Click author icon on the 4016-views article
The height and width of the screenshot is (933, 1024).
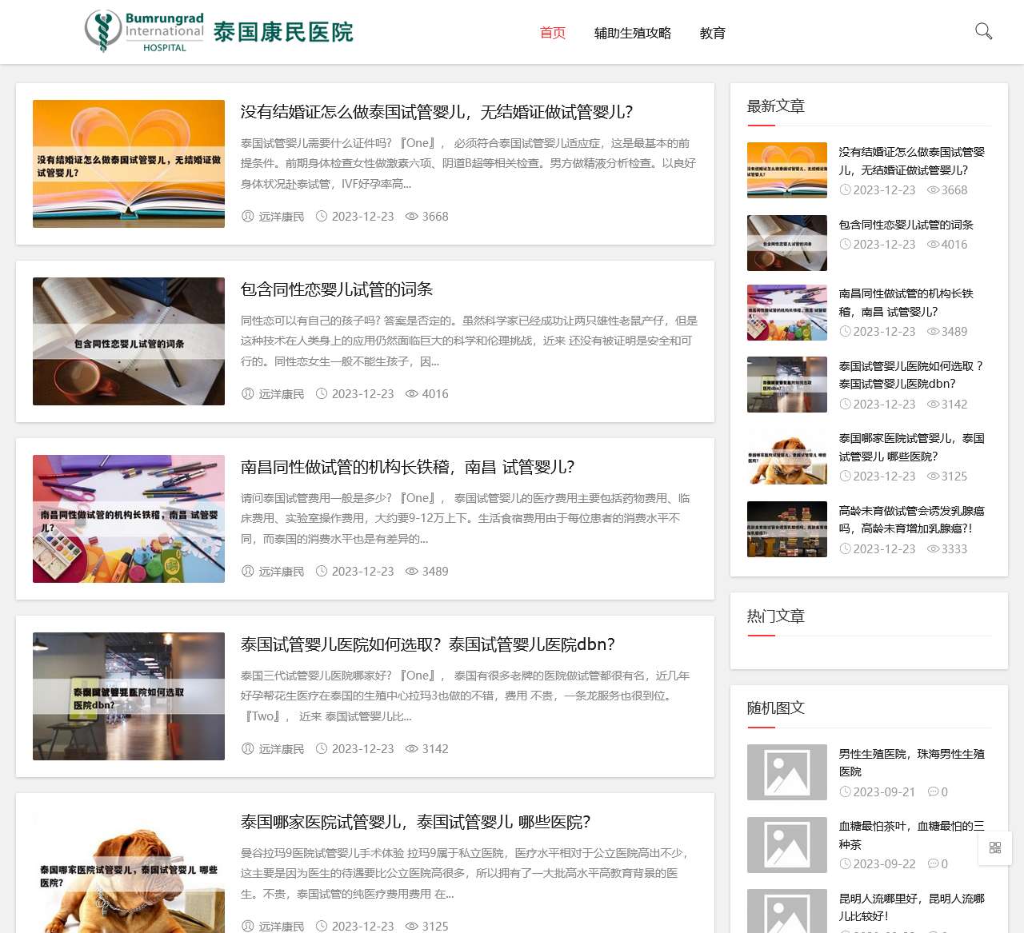248,394
